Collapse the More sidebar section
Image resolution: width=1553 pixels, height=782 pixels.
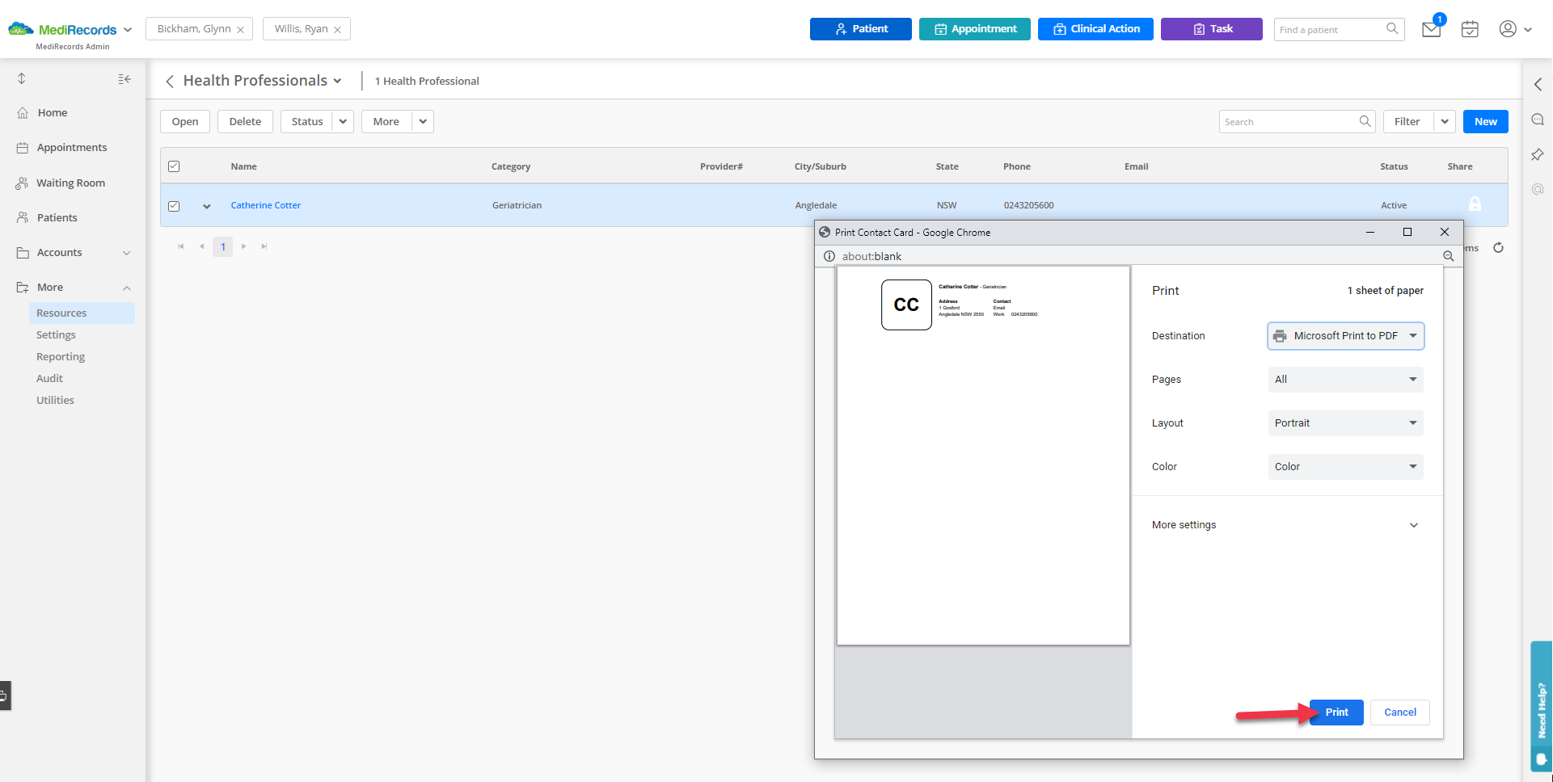click(127, 288)
